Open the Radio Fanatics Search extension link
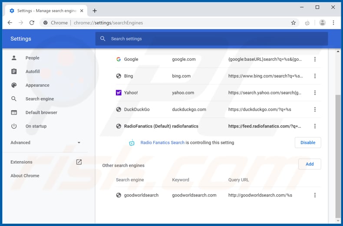The width and height of the screenshot is (343, 226). pyautogui.click(x=162, y=143)
